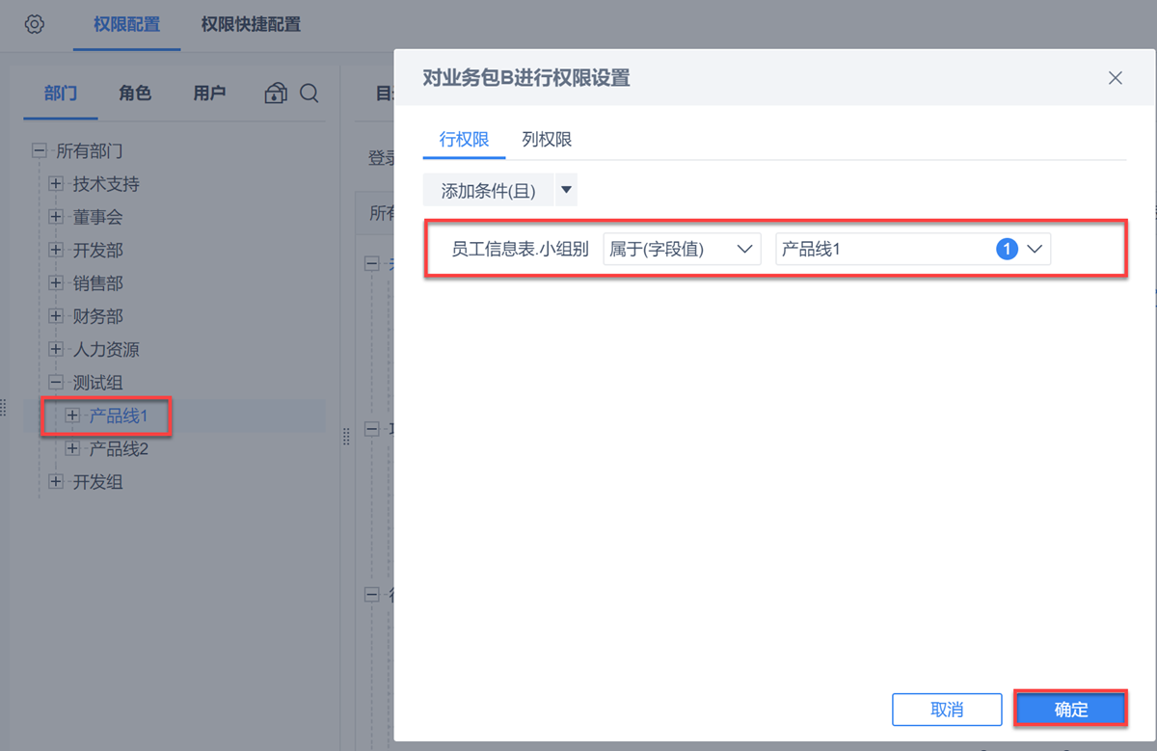Screen dimensions: 1157x751
Task: Switch to the 列权限 tab
Action: pos(547,140)
